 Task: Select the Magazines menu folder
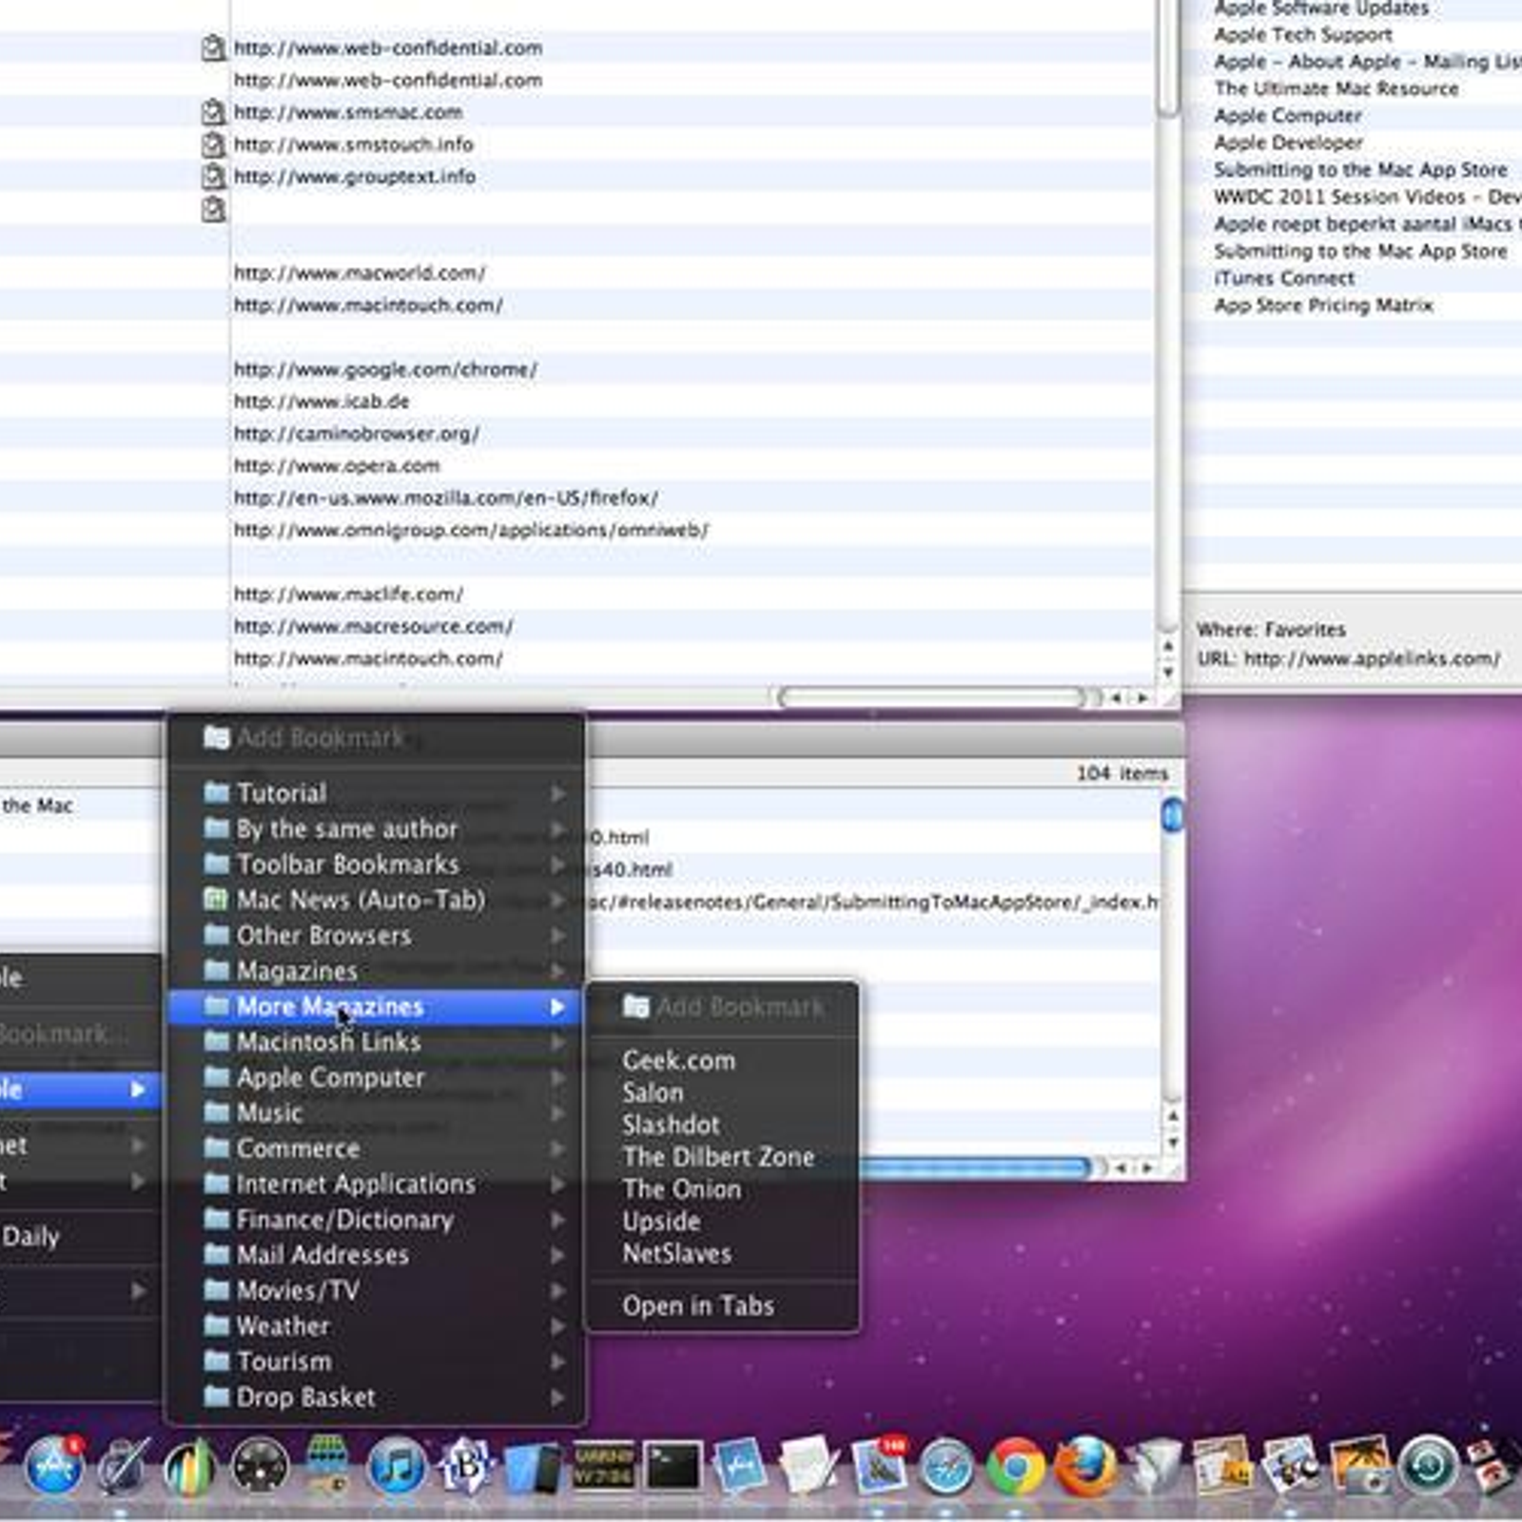[x=375, y=971]
